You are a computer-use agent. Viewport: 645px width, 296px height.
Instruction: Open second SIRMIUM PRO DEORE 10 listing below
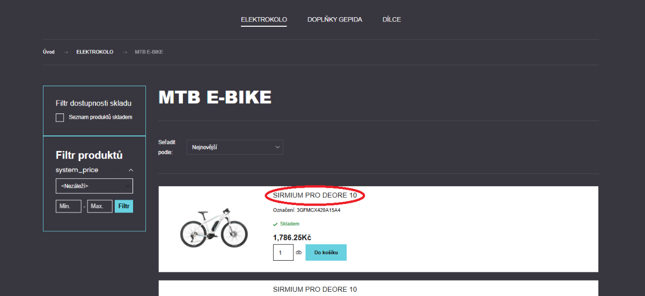pos(314,290)
